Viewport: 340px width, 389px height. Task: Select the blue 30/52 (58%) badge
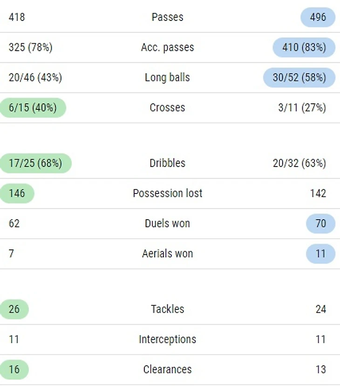tap(299, 78)
